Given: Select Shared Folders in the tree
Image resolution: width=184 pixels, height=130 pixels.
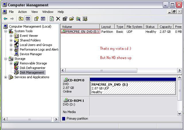Looking at the screenshot, I should (x=30, y=40).
